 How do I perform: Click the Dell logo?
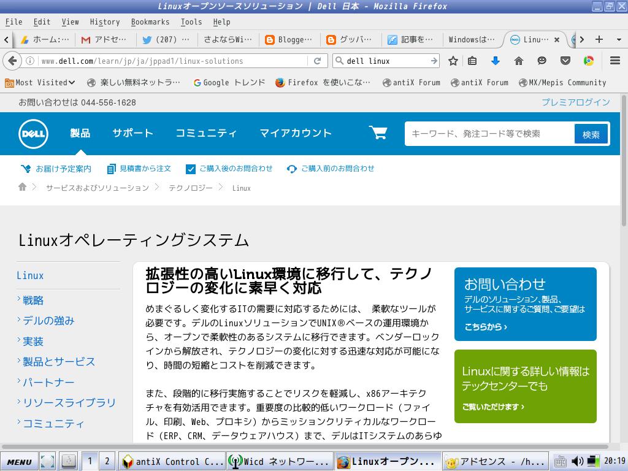click(x=33, y=134)
